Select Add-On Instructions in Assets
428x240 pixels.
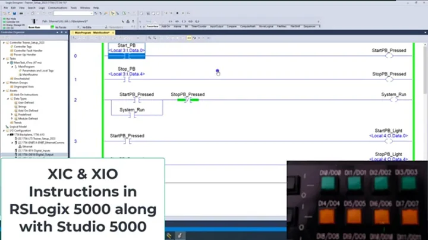point(26,94)
